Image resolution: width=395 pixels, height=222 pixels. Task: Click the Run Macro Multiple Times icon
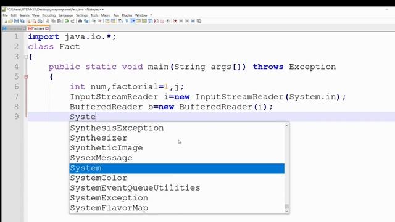point(193,21)
